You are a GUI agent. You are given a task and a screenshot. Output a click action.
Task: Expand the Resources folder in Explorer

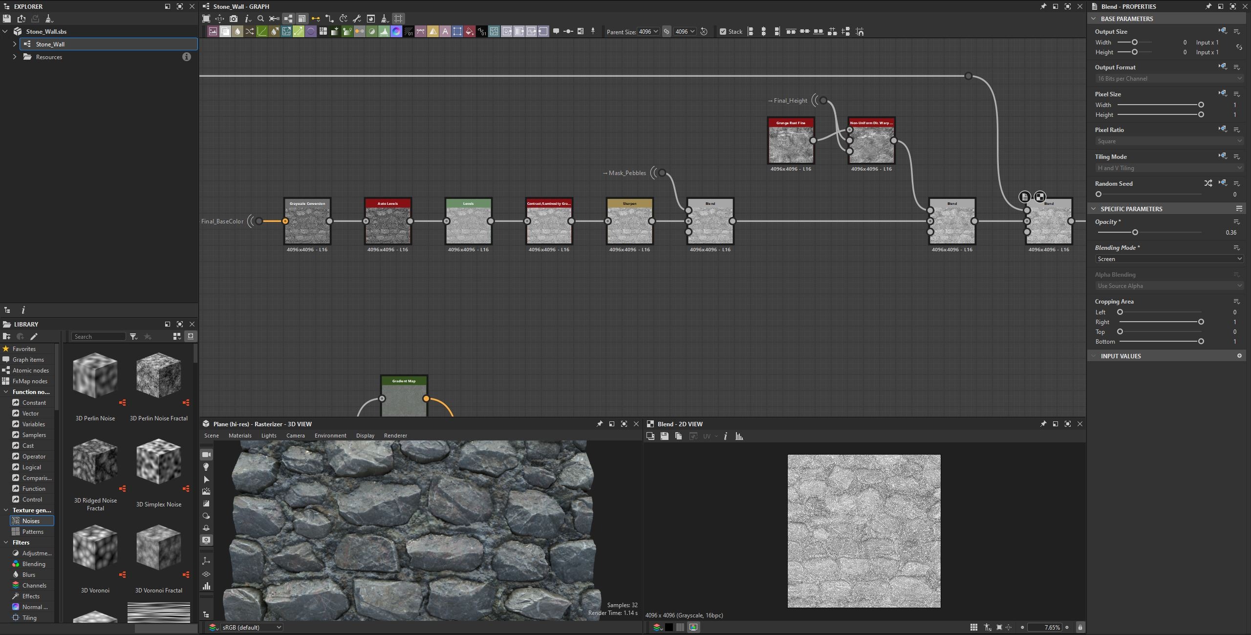pos(15,57)
